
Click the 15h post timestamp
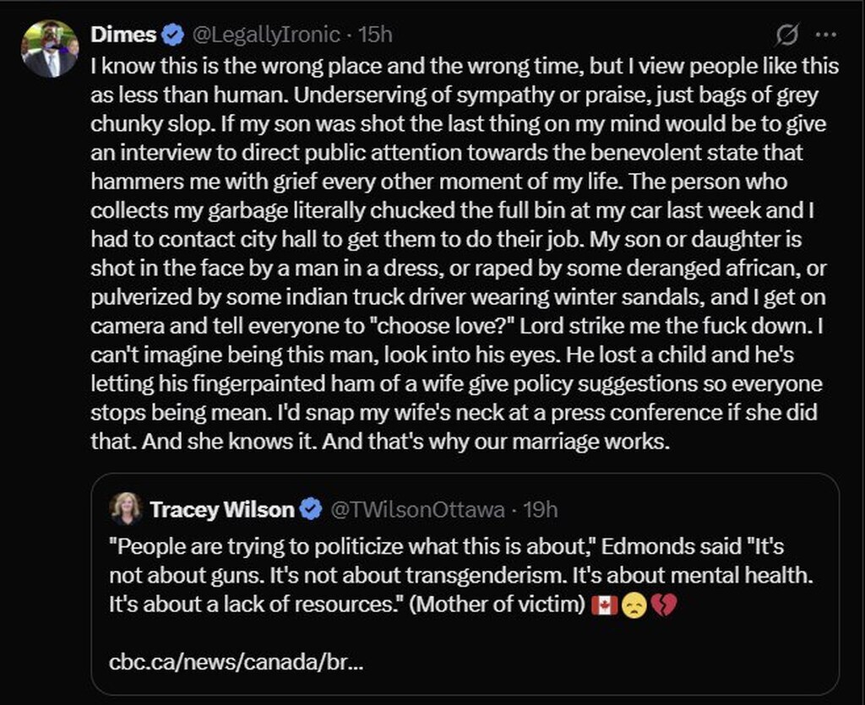pyautogui.click(x=375, y=35)
